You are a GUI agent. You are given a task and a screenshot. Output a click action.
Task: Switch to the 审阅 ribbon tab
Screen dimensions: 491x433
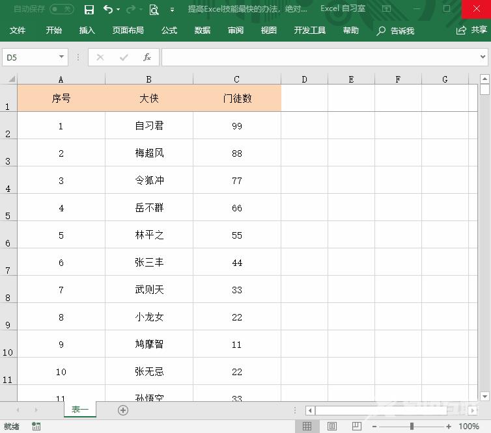[x=236, y=31]
